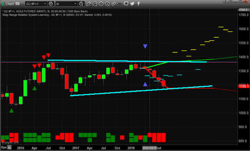Click the chain link icon in the toolbar

pyautogui.click(x=114, y=4)
